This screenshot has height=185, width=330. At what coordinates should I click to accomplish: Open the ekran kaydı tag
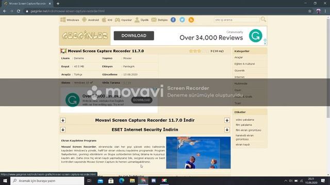(x=243, y=144)
